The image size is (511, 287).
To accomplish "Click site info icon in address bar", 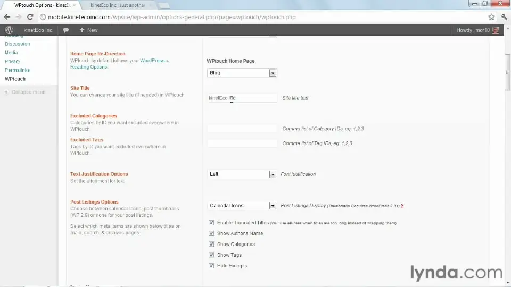I will [43, 17].
